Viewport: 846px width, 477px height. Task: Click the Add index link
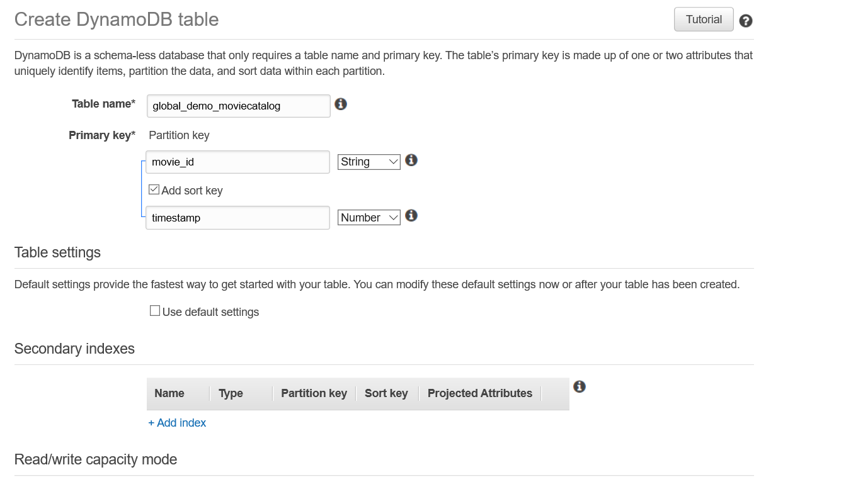tap(177, 423)
